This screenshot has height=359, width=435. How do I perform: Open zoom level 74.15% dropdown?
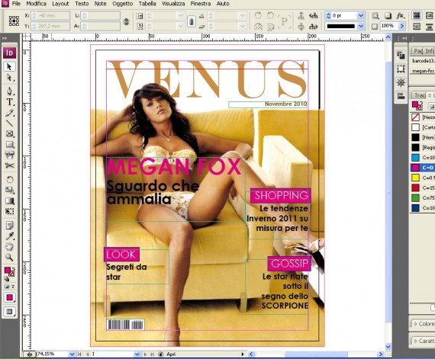coord(72,354)
